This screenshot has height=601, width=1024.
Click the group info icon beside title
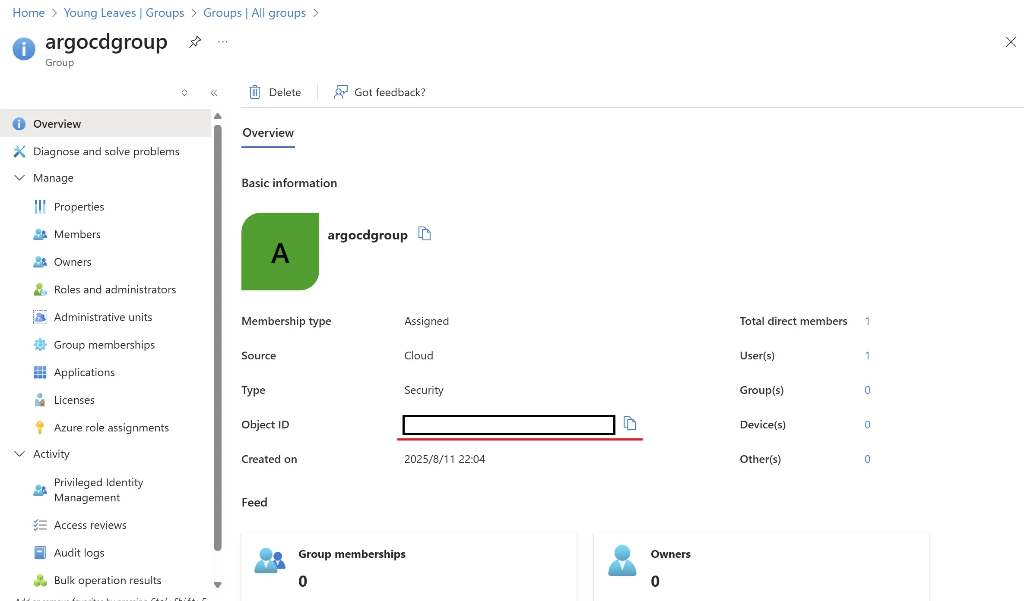24,49
